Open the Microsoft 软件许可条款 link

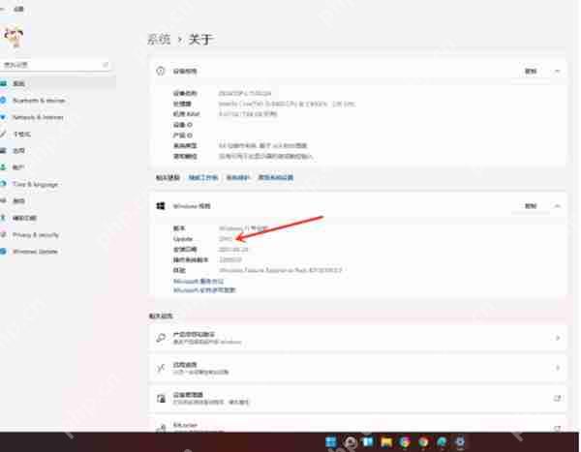204,289
